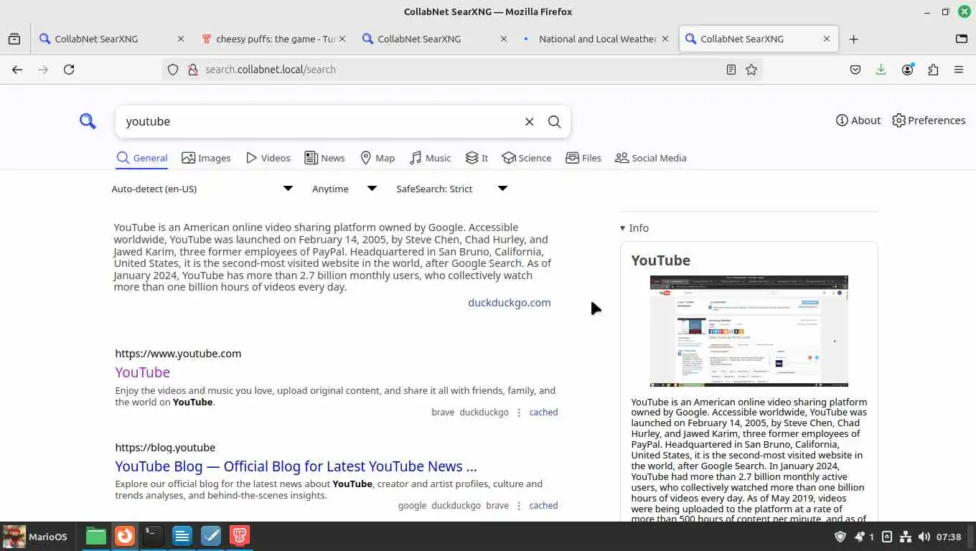Switch to the Images category tab
This screenshot has height=551, width=976.
click(x=206, y=158)
